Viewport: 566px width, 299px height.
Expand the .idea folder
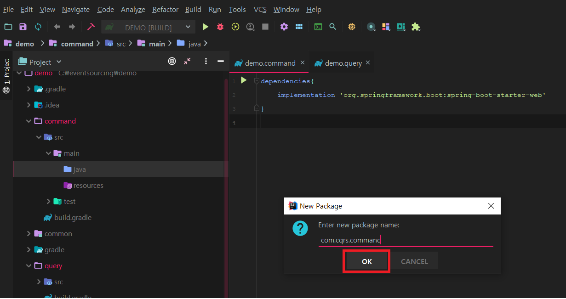tap(29, 105)
